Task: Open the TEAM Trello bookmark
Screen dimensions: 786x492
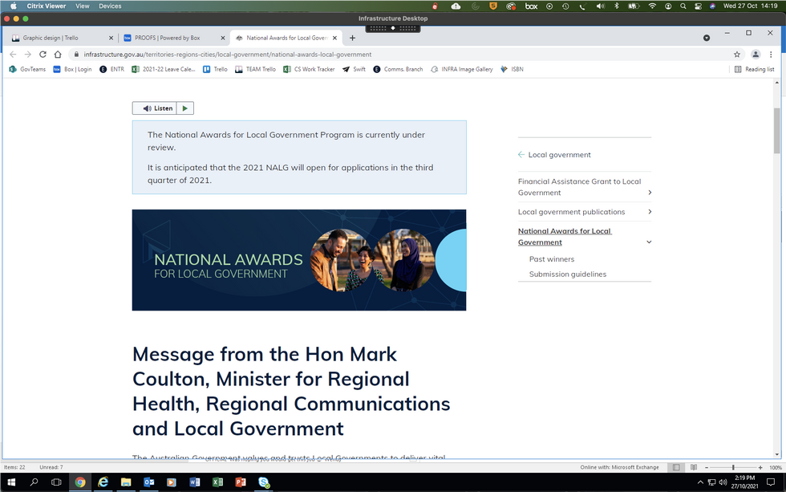Action: [x=255, y=69]
